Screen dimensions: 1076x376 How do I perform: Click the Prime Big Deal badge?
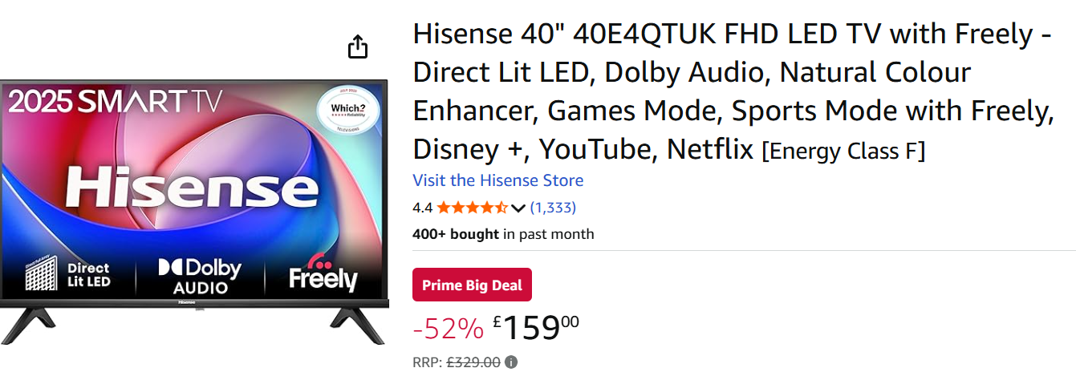pos(472,285)
